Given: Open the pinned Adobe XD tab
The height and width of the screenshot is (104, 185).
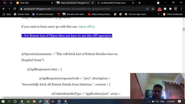Looking at the screenshot, I should pyautogui.click(x=5, y=3).
